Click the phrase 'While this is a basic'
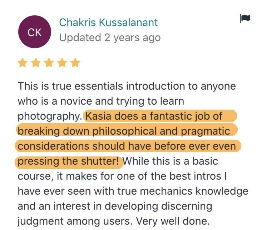 coord(170,161)
